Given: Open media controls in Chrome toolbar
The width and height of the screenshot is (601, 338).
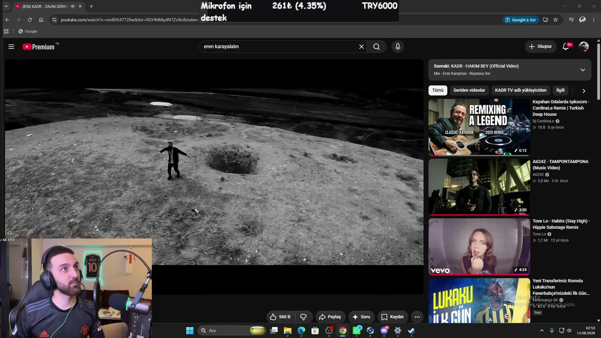Looking at the screenshot, I should click(x=571, y=20).
